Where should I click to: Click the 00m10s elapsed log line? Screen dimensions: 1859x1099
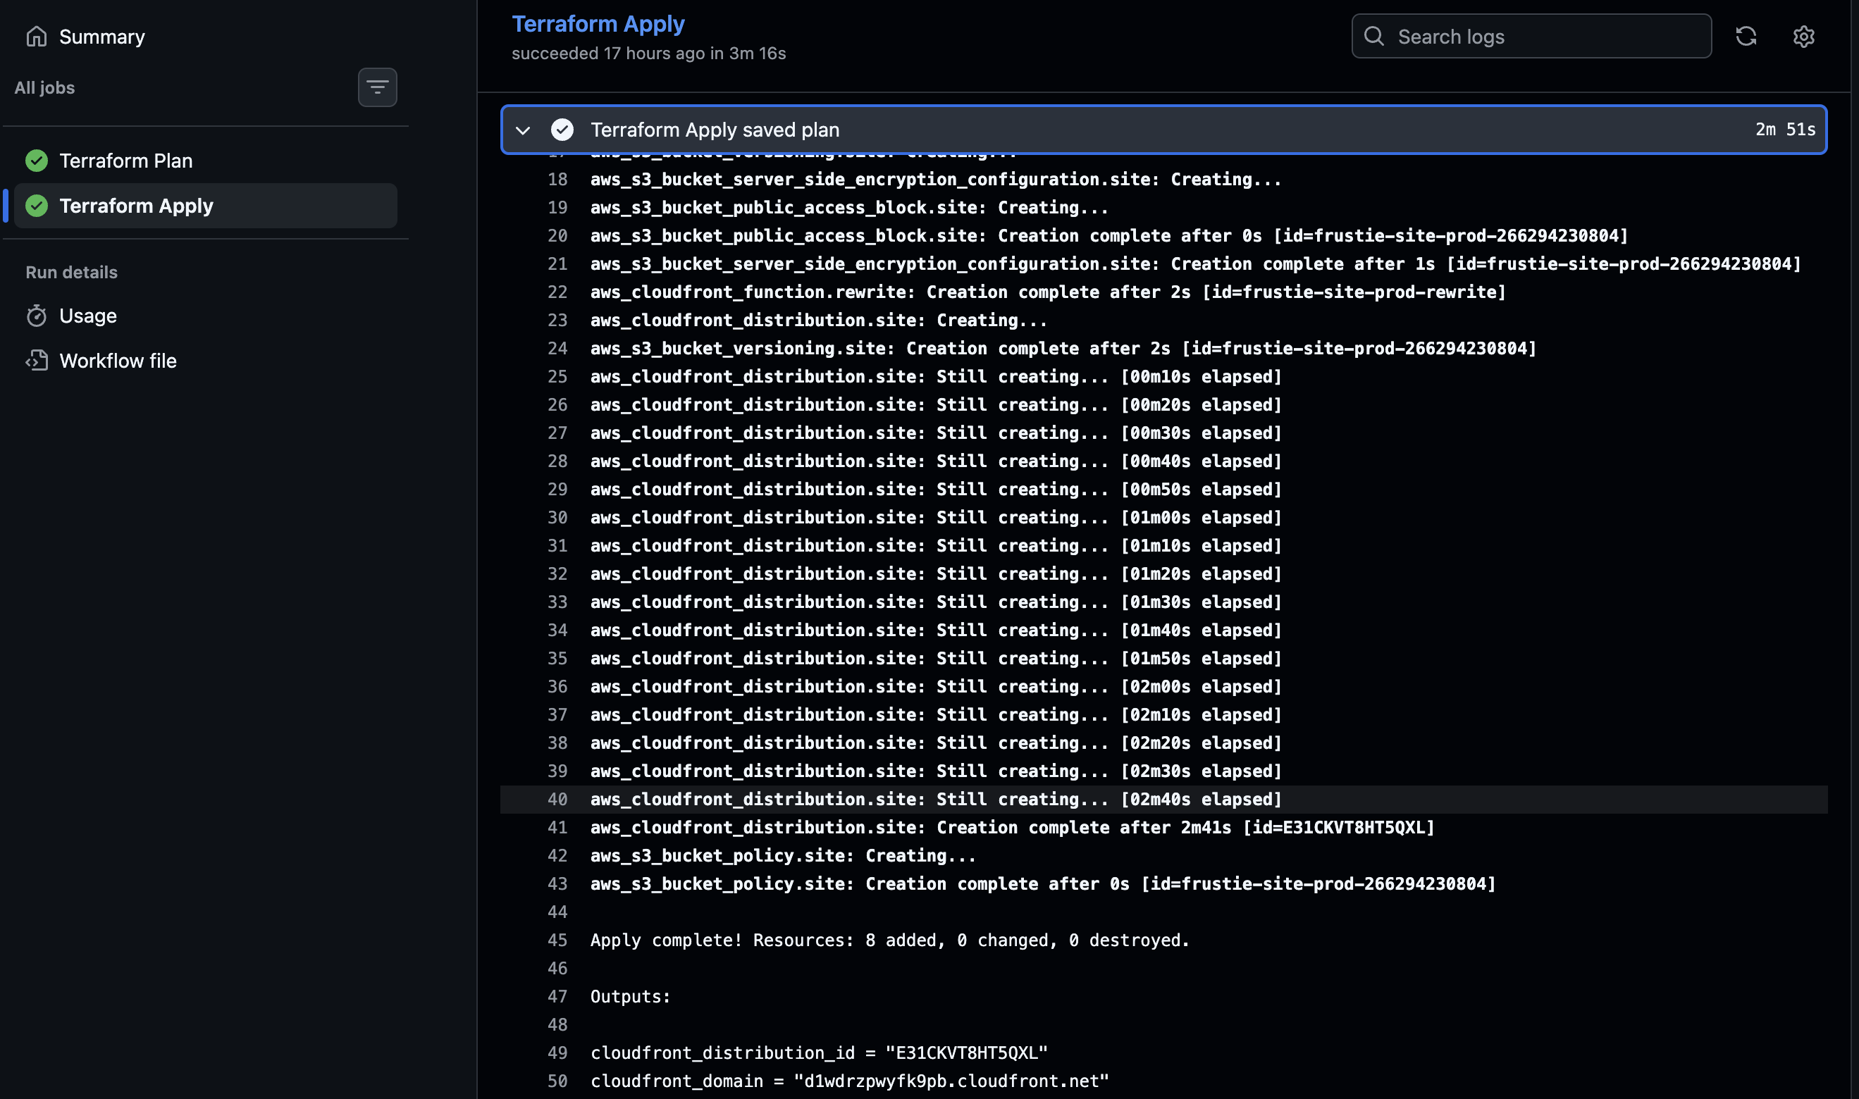(935, 376)
